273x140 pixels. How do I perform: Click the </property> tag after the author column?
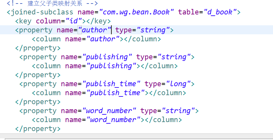[38, 48]
